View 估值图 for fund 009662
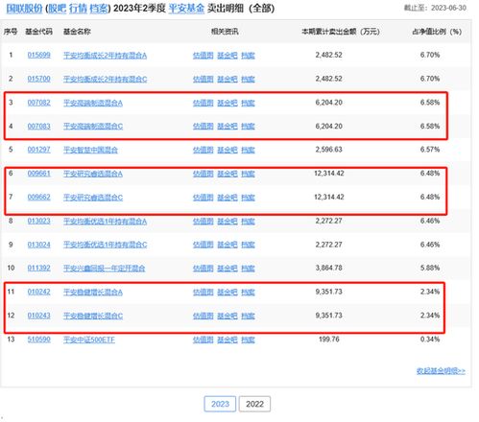The height and width of the screenshot is (422, 479). [x=204, y=198]
